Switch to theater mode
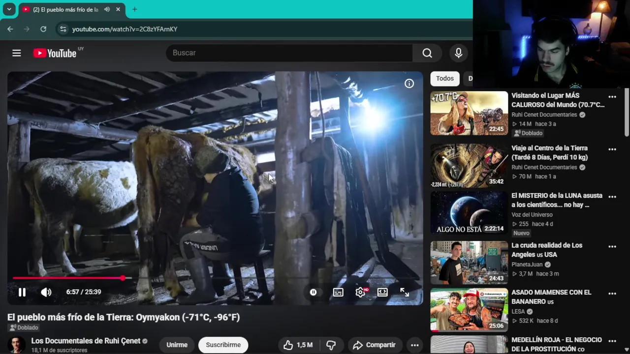Screen dimensions: 630x354 pos(382,292)
